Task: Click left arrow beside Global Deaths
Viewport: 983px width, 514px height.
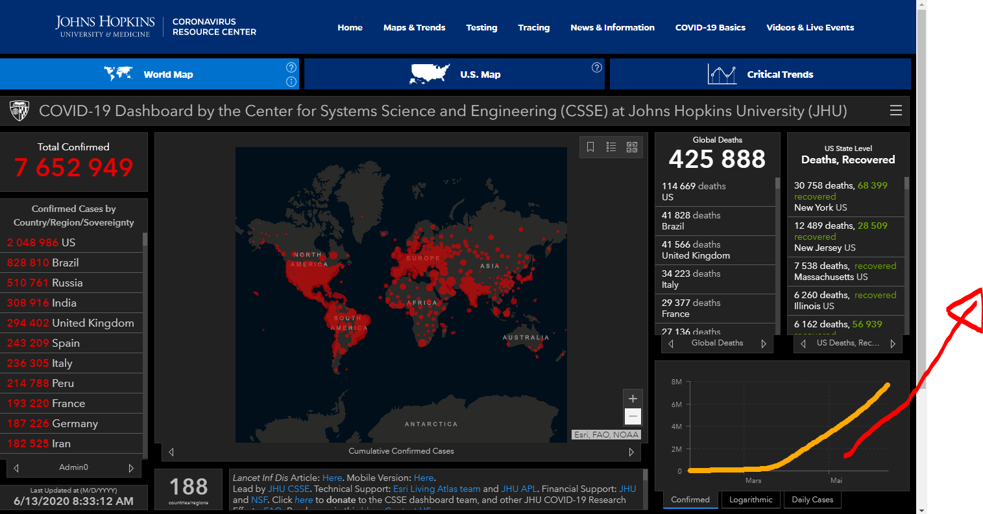Action: (x=671, y=344)
